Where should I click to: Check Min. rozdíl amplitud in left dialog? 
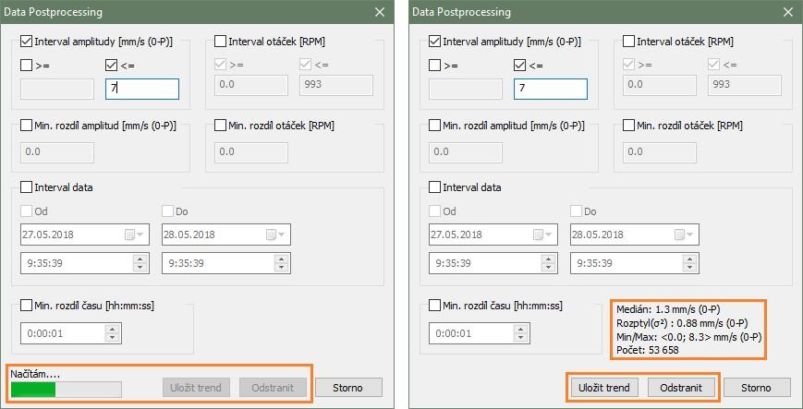click(27, 126)
